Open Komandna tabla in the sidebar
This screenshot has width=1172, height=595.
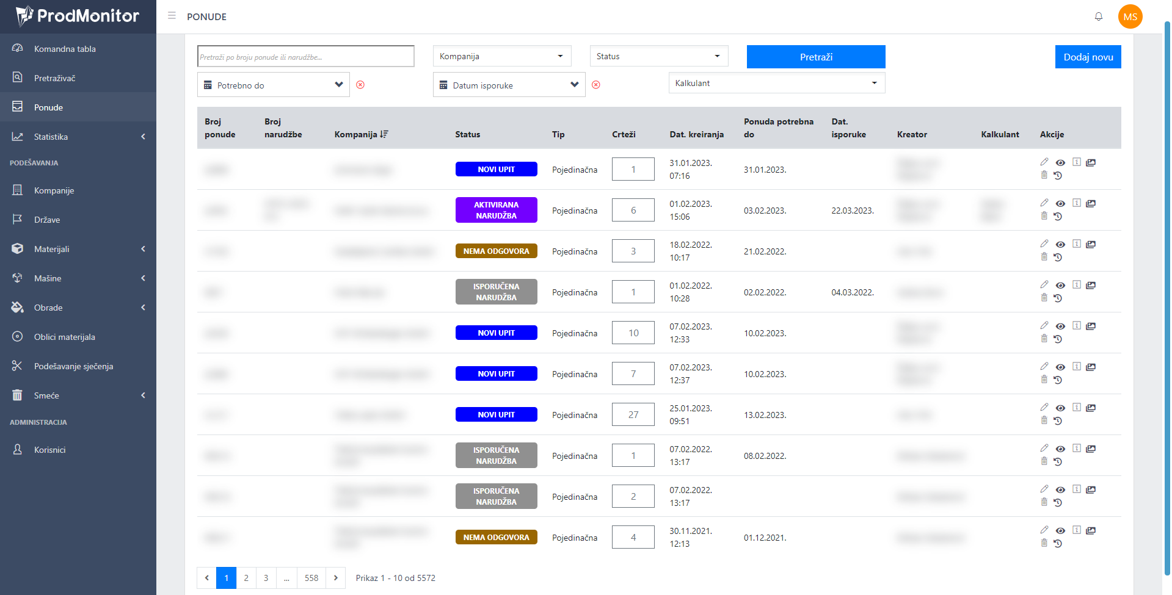(65, 49)
